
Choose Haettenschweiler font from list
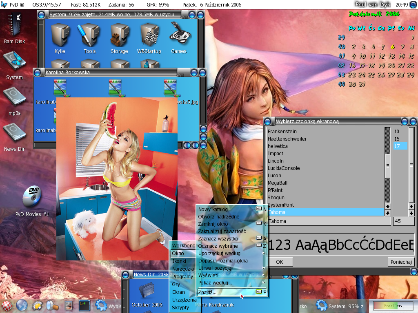point(325,139)
